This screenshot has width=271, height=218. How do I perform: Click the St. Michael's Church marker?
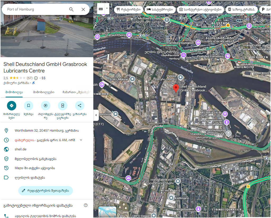pos(167,20)
